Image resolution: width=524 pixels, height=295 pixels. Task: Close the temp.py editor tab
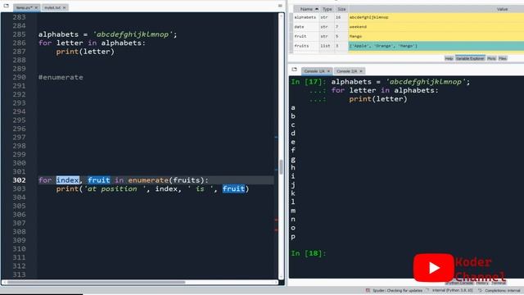coord(36,7)
